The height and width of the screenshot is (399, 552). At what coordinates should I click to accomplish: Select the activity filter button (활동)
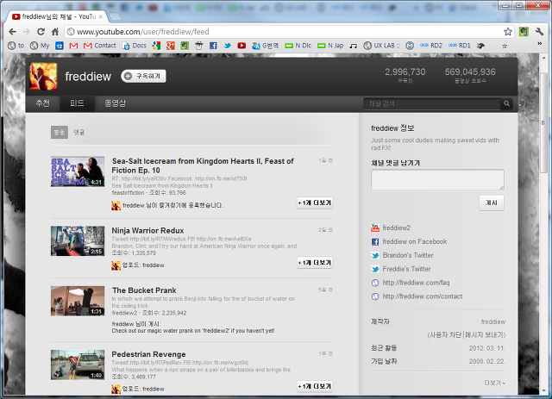(x=60, y=133)
